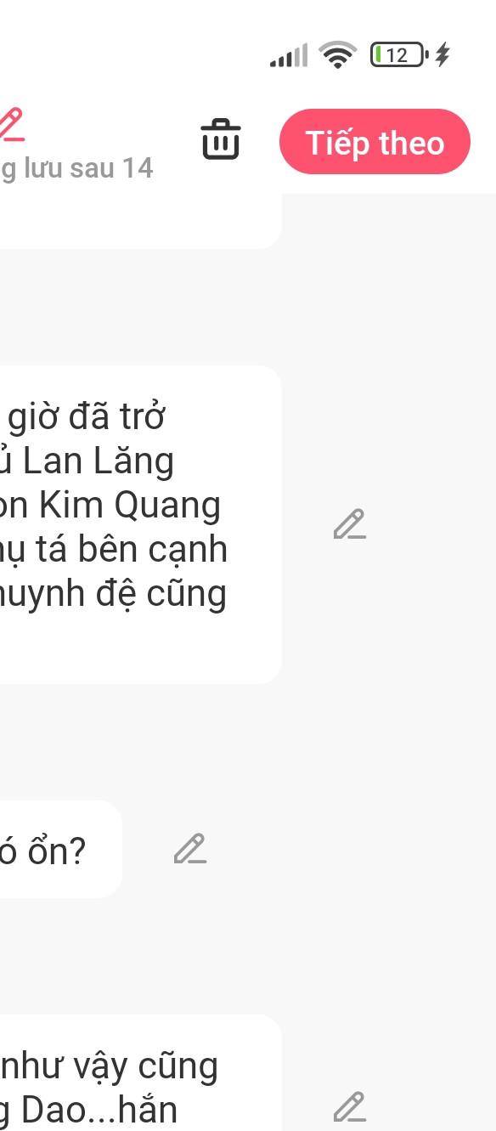Edit the short message ending with ổn?
The height and width of the screenshot is (1131, 496).
[190, 849]
